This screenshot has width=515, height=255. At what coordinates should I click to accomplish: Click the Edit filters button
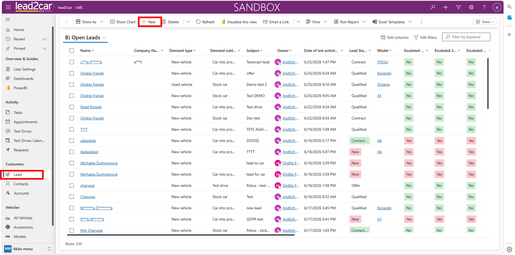pyautogui.click(x=425, y=37)
